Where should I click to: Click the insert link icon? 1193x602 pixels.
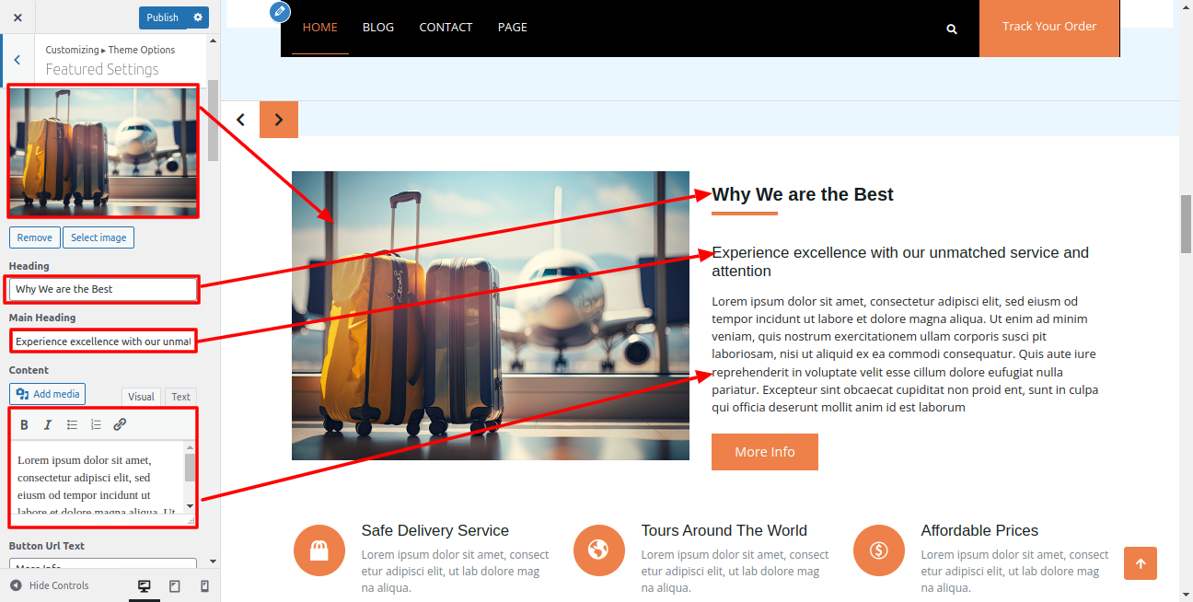[x=120, y=424]
